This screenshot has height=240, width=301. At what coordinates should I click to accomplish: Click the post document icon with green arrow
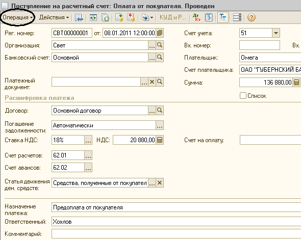tap(119, 17)
